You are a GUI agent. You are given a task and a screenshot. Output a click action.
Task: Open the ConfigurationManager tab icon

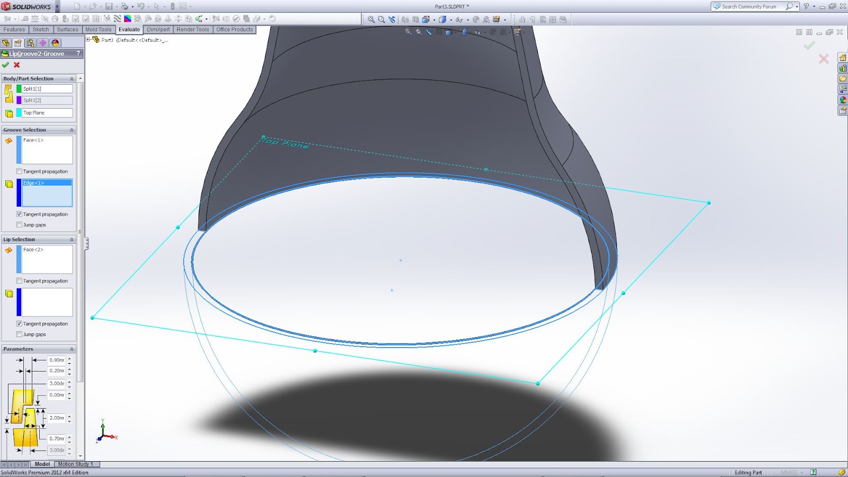click(x=31, y=42)
